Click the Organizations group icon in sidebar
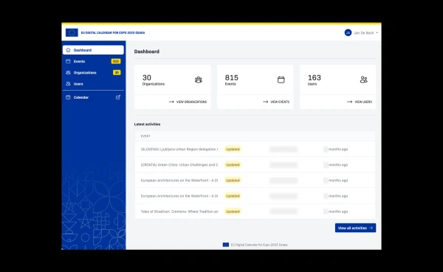Viewport: 443px width, 272px height. 68,72
